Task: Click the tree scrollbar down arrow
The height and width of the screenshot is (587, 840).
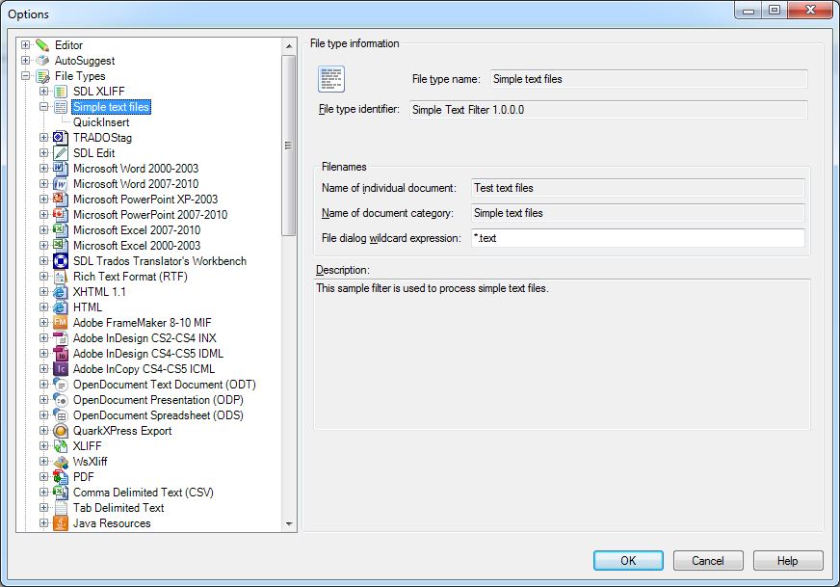Action: tap(289, 523)
